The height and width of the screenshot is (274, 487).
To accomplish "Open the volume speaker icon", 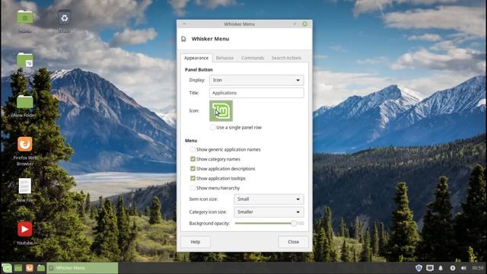I will (x=463, y=268).
